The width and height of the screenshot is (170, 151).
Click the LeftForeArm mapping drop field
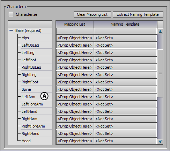(x=75, y=104)
